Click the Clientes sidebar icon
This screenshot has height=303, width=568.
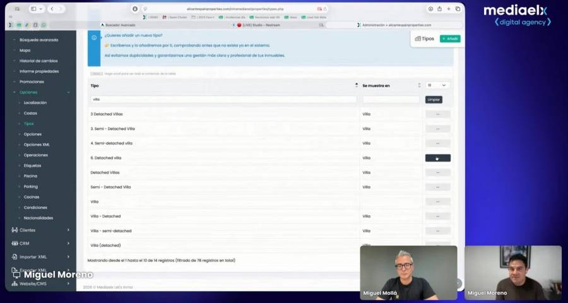[15, 230]
